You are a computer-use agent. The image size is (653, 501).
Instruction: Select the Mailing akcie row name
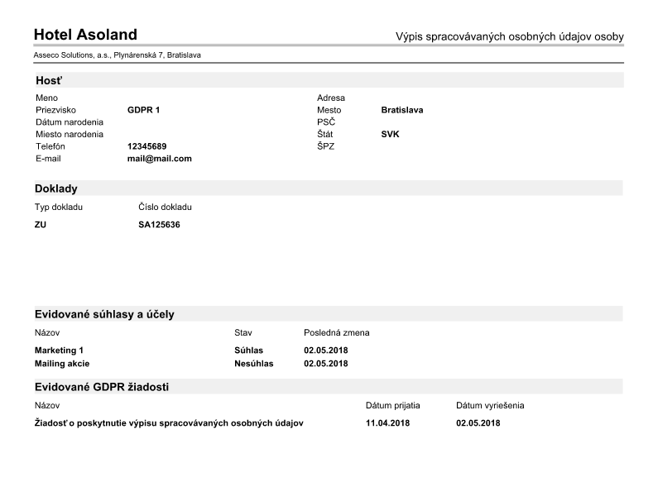[62, 363]
